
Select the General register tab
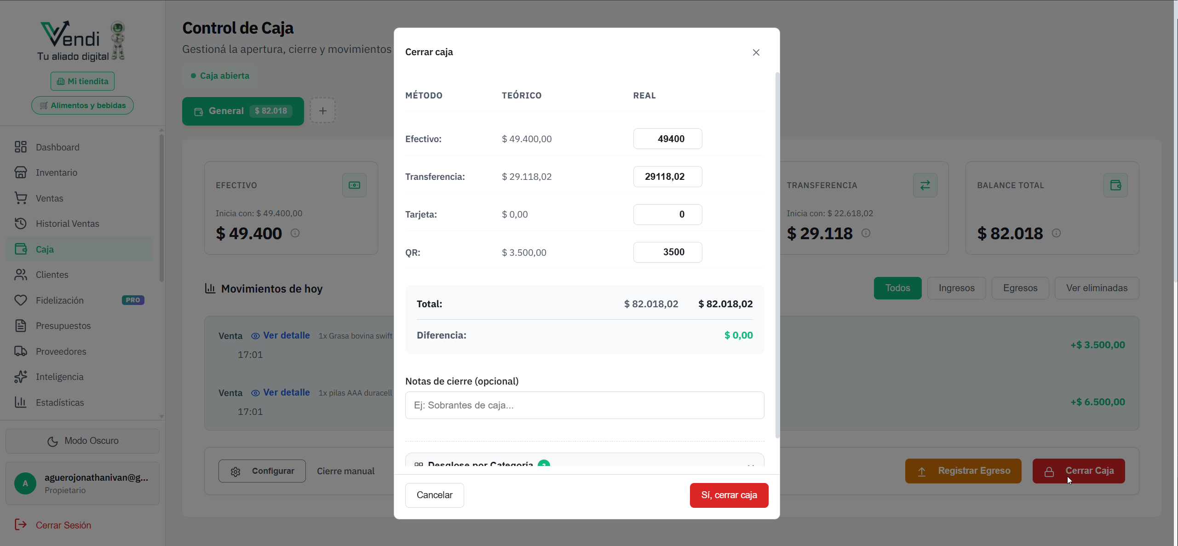click(x=243, y=111)
